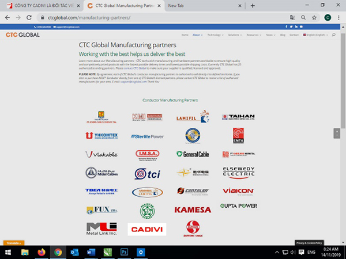Open the Google Translate icon in address bar
Screen dimensions: 346x259
pyautogui.click(x=292, y=18)
